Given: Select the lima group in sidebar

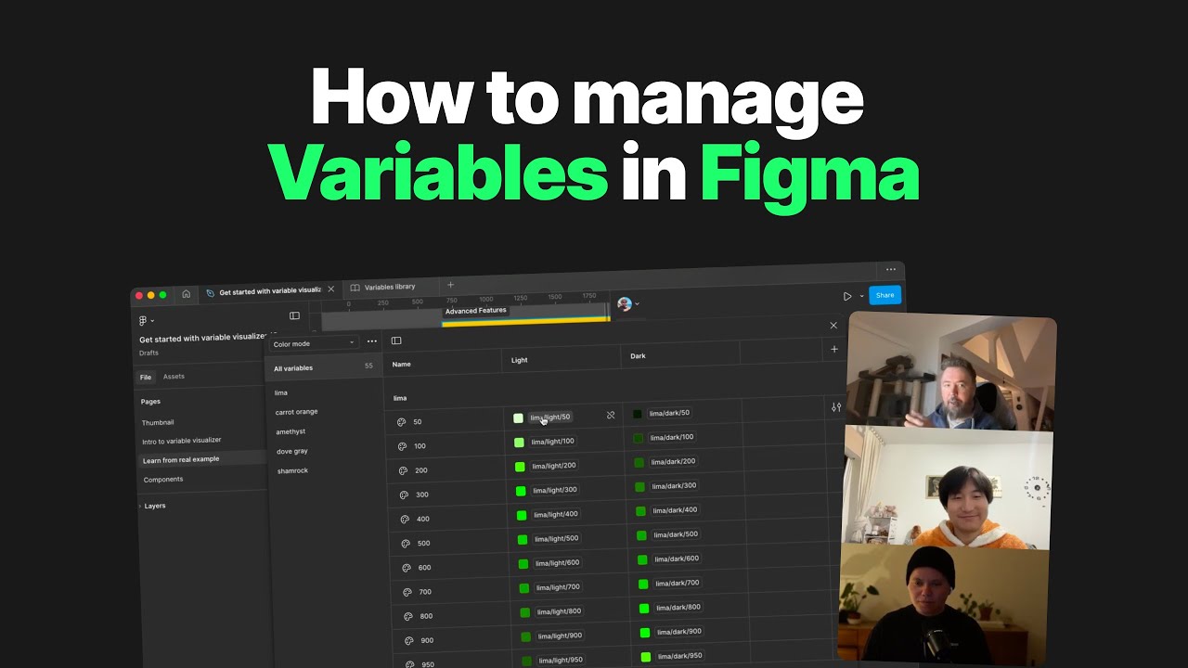Looking at the screenshot, I should point(281,392).
